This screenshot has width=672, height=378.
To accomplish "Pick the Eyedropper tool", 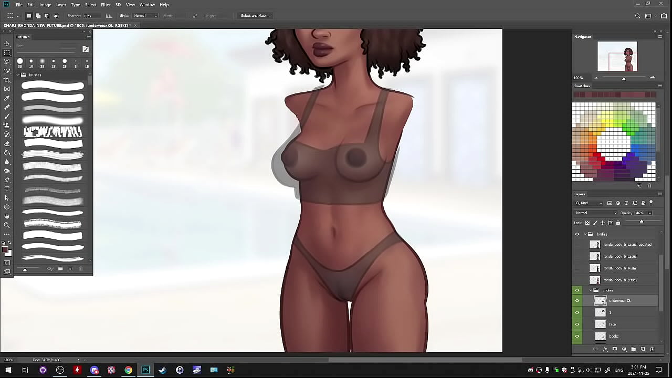I will point(7,98).
